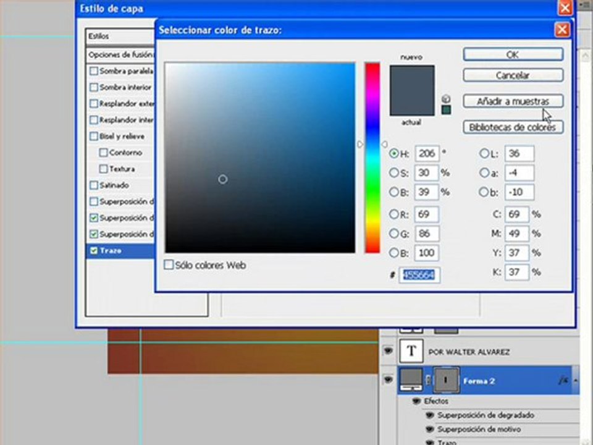Select the S saturation radio button
593x445 pixels.
click(x=394, y=172)
